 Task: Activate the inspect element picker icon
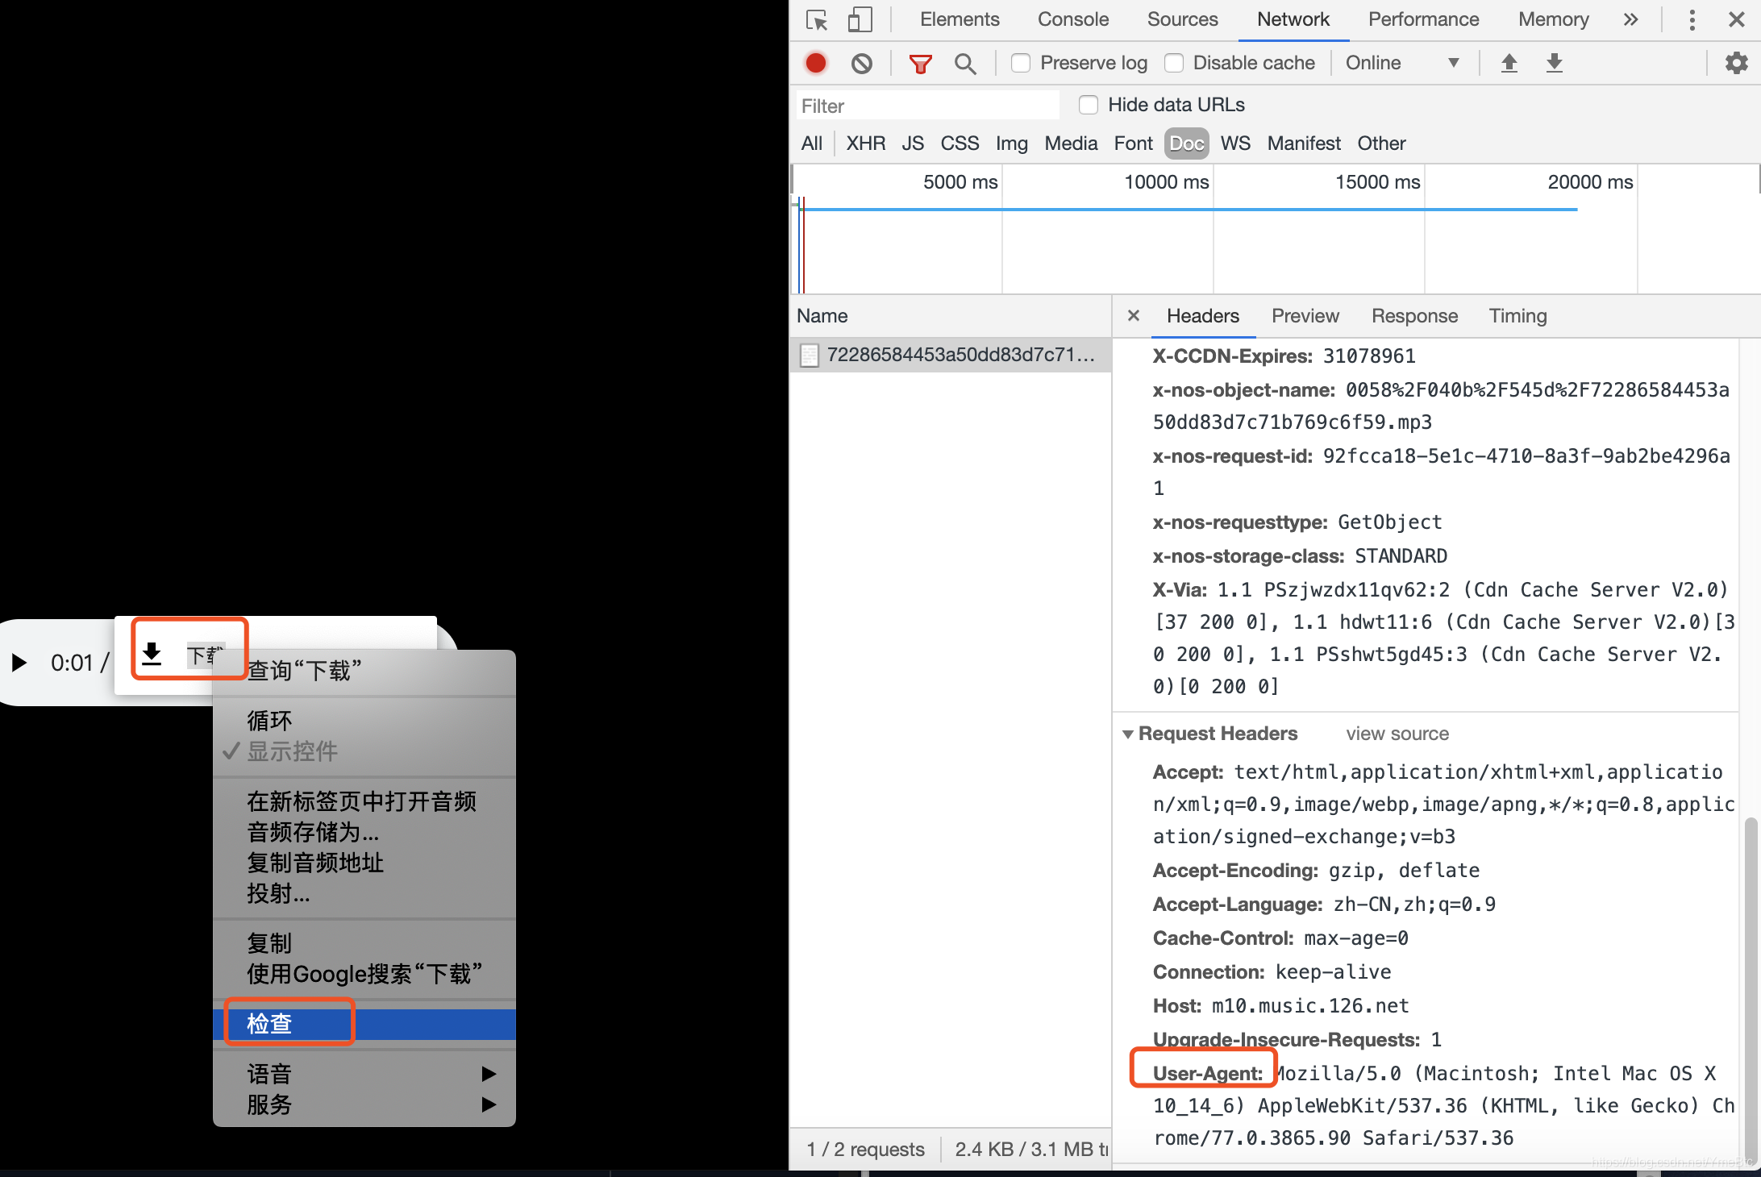817,20
